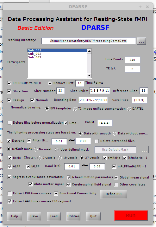Toggle Regress out nuisance covariates

click(x=9, y=177)
